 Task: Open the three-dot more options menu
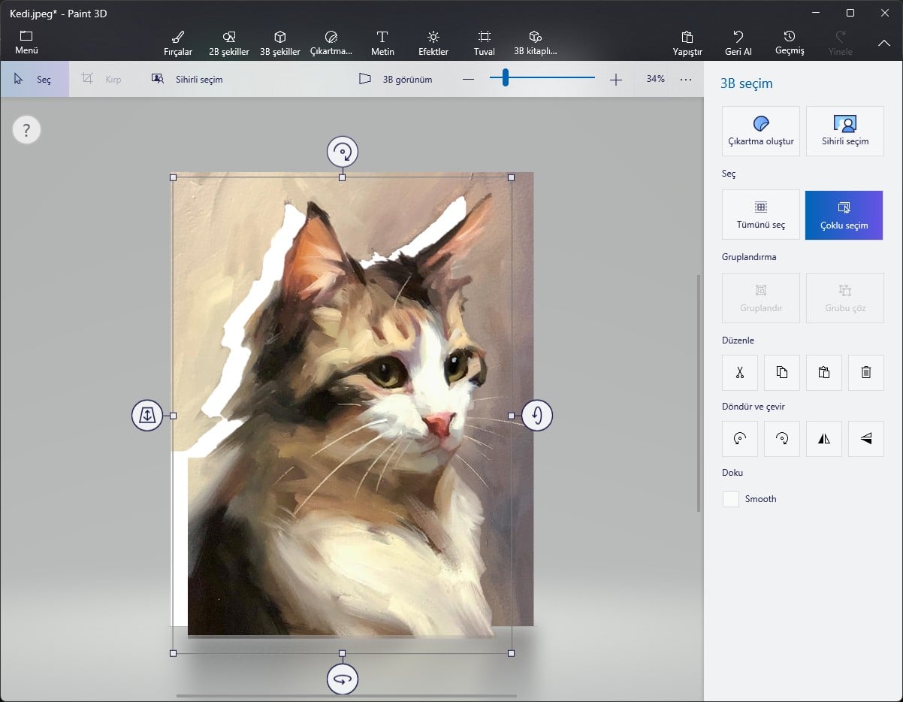pos(686,79)
